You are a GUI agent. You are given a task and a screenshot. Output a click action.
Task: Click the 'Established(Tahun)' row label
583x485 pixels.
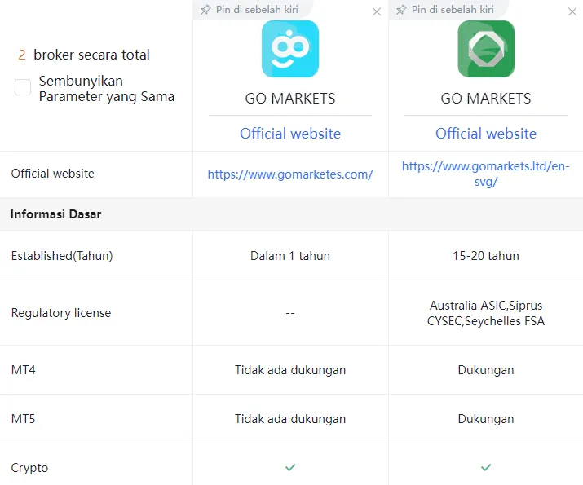coord(62,256)
